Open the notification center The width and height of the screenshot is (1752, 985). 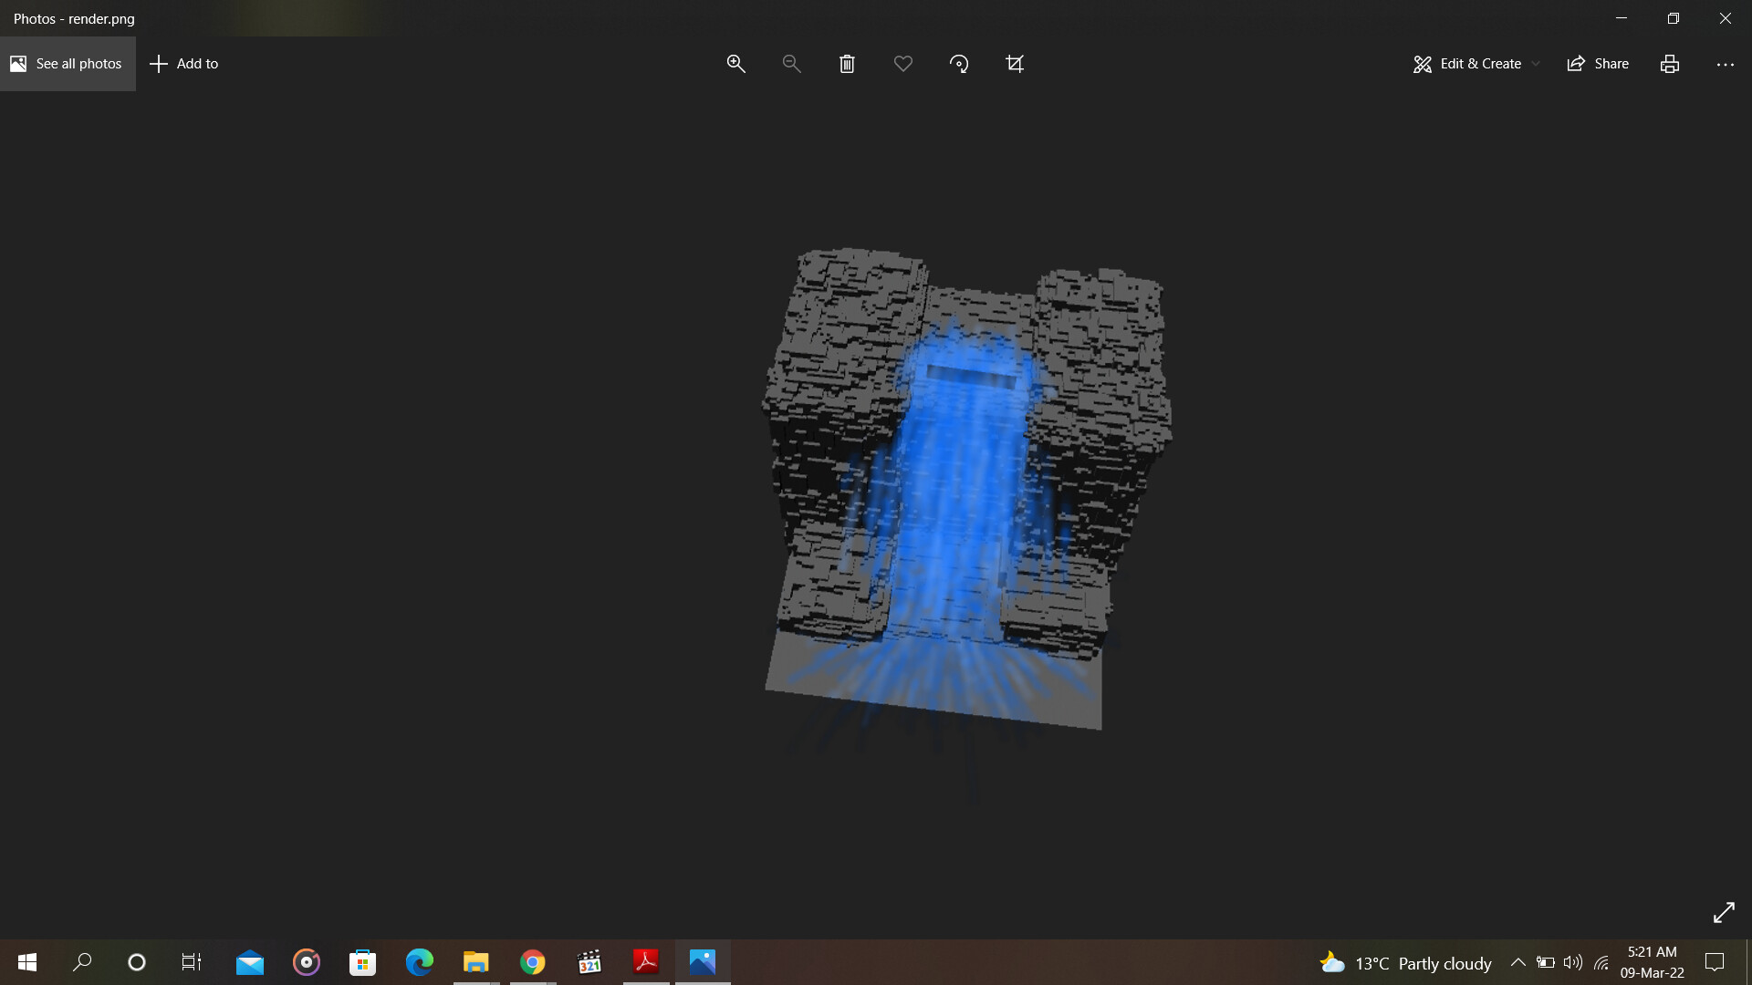click(x=1714, y=962)
